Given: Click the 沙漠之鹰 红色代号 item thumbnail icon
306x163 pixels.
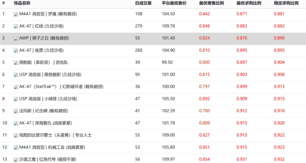Looking at the screenshot, I should [16, 160].
